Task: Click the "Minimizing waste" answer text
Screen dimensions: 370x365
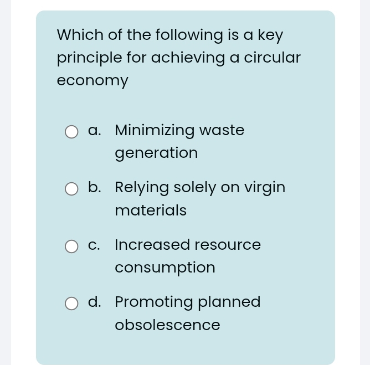Action: [x=179, y=130]
